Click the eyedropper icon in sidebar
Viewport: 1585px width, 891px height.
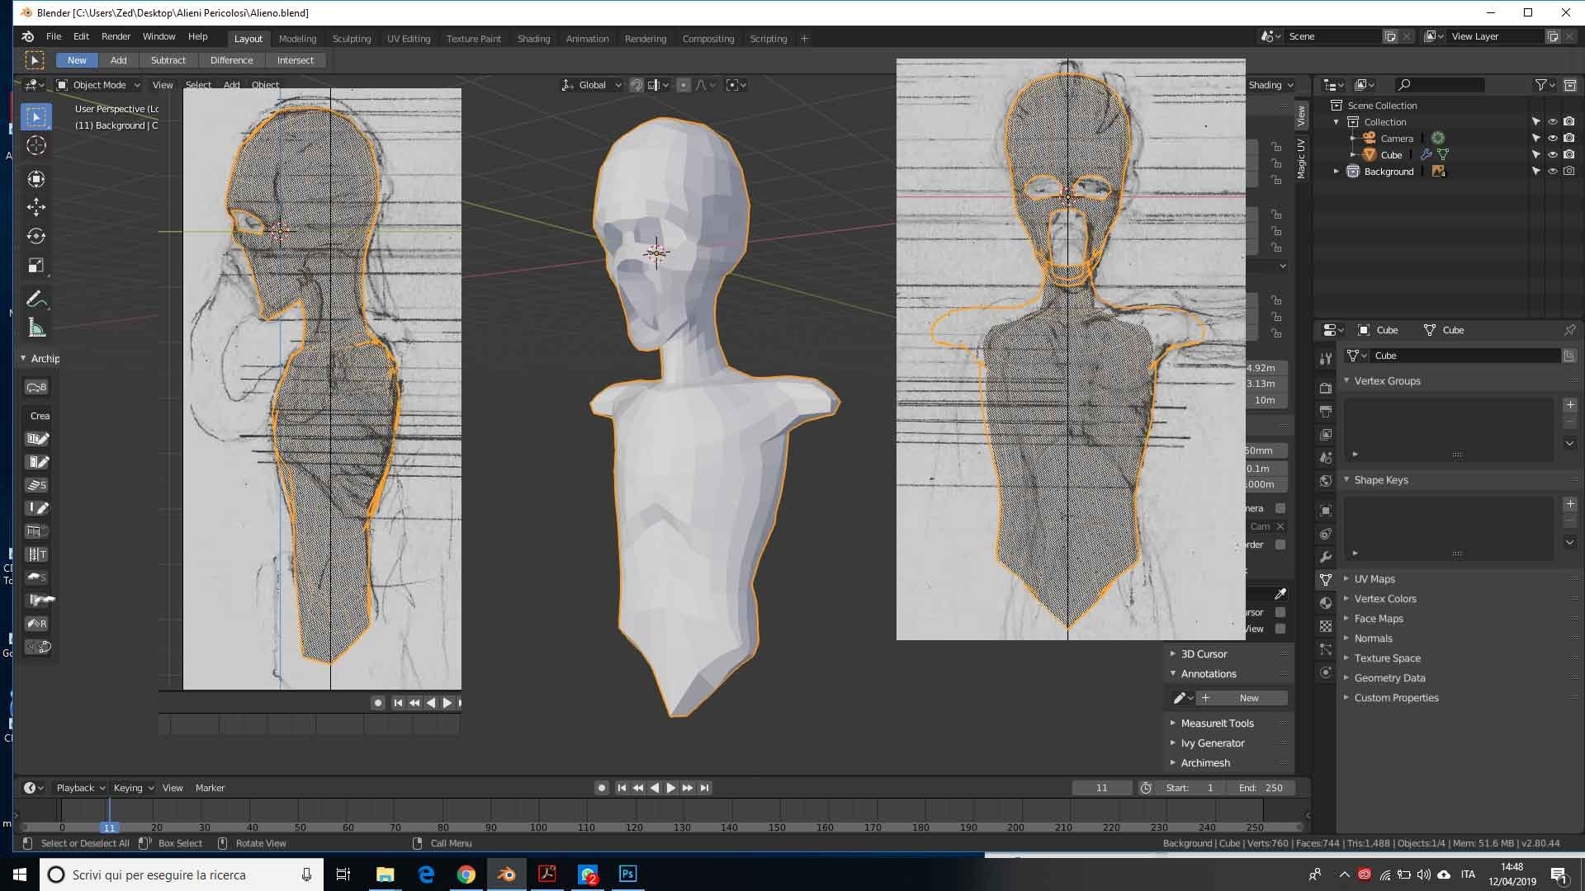coord(1280,594)
